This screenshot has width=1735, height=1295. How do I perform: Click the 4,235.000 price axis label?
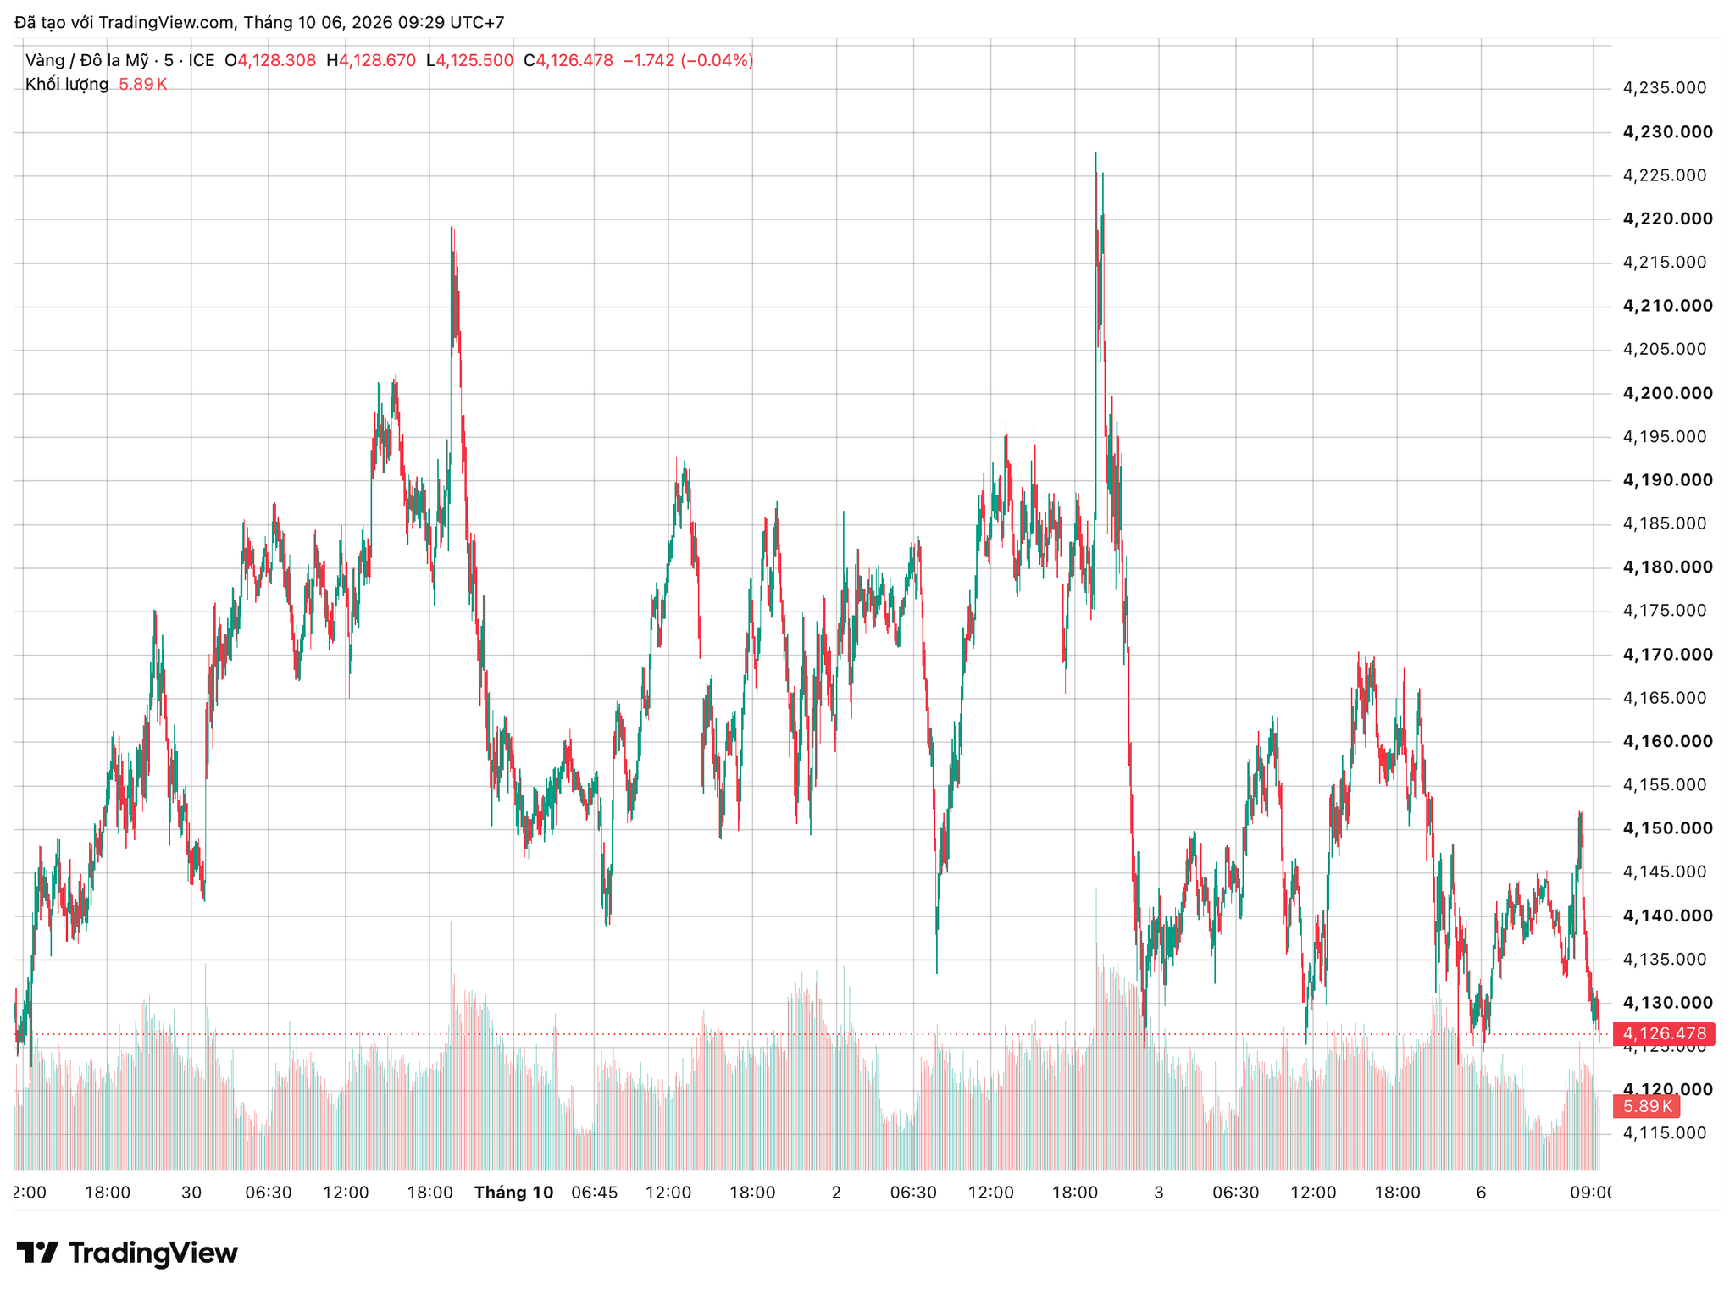1664,88
